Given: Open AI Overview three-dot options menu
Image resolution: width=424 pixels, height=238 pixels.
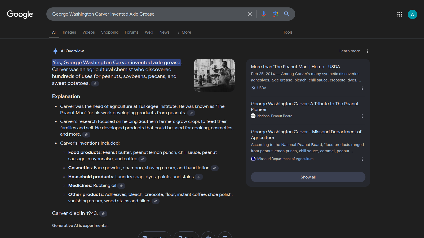Looking at the screenshot, I should click(x=368, y=51).
